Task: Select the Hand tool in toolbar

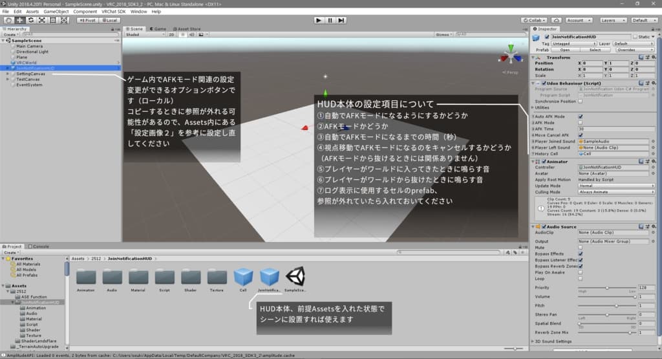Action: (x=8, y=20)
